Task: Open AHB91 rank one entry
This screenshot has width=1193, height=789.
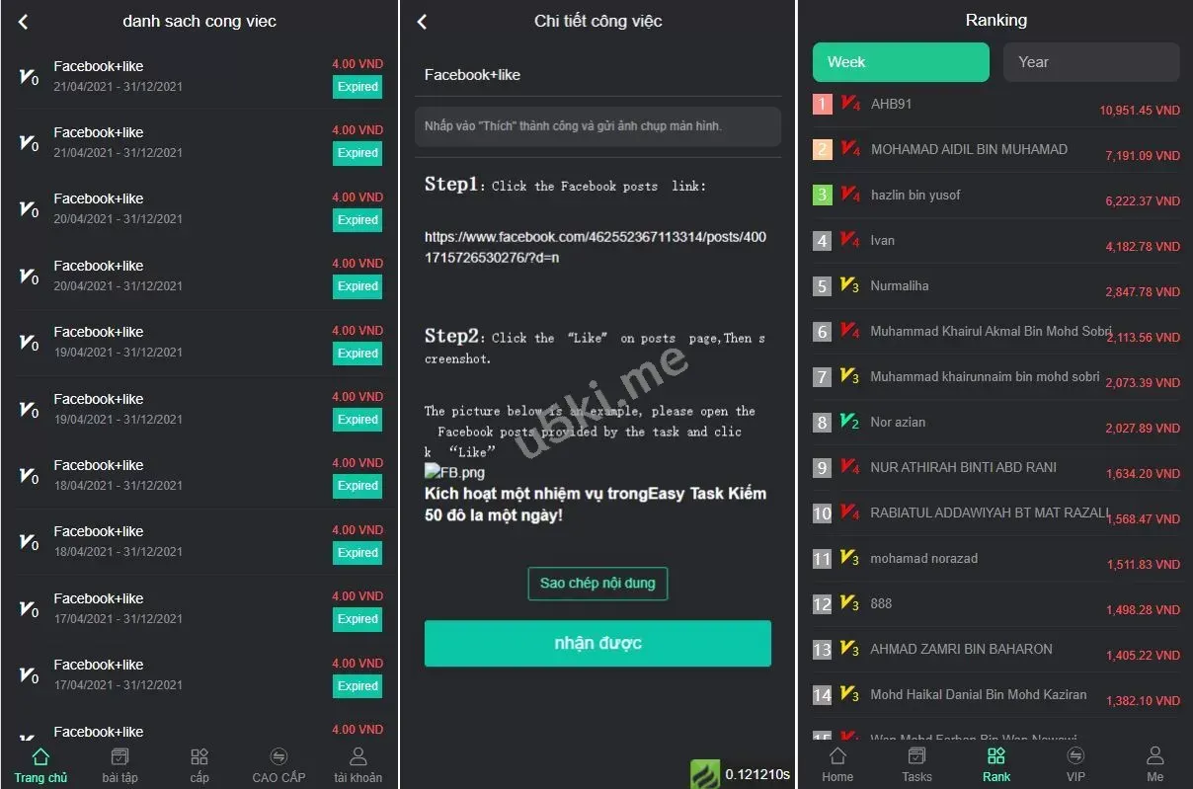Action: [x=996, y=105]
